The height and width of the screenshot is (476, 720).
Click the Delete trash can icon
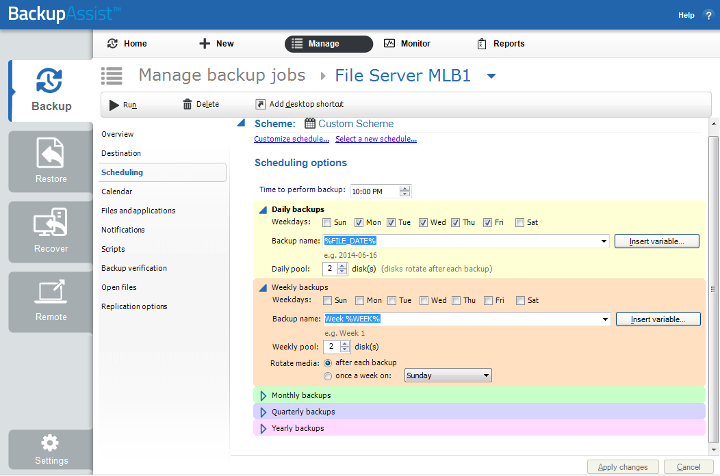click(188, 105)
